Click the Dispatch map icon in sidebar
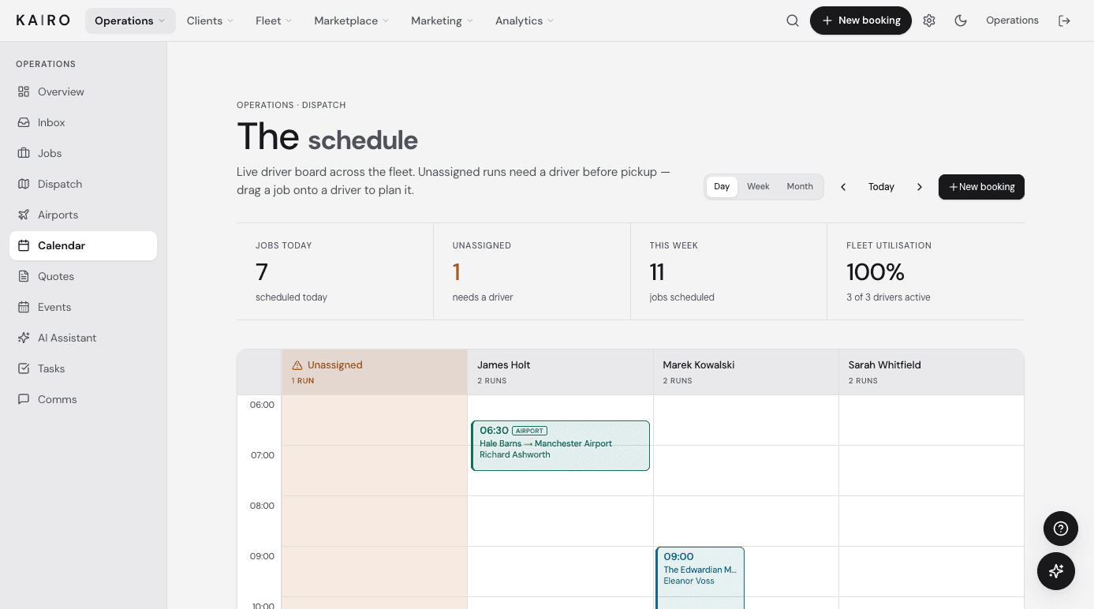Image resolution: width=1094 pixels, height=609 pixels. tap(24, 184)
